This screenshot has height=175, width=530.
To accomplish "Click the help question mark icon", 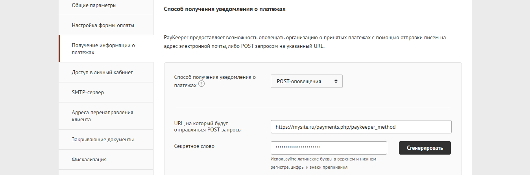I will tap(201, 84).
